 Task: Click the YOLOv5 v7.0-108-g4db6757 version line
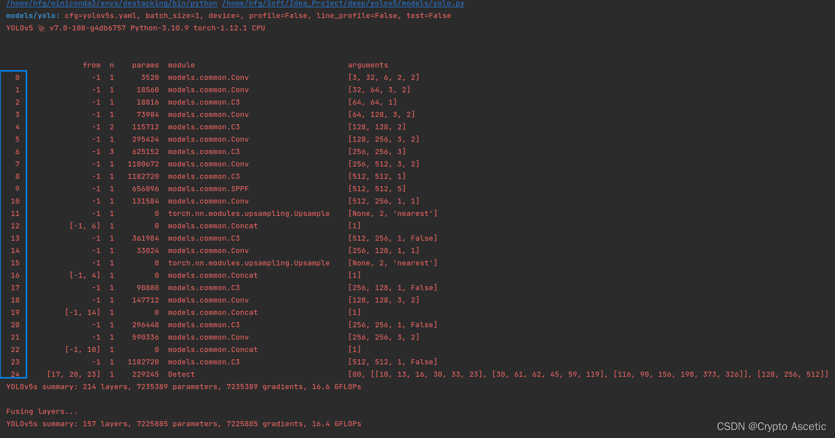click(135, 28)
